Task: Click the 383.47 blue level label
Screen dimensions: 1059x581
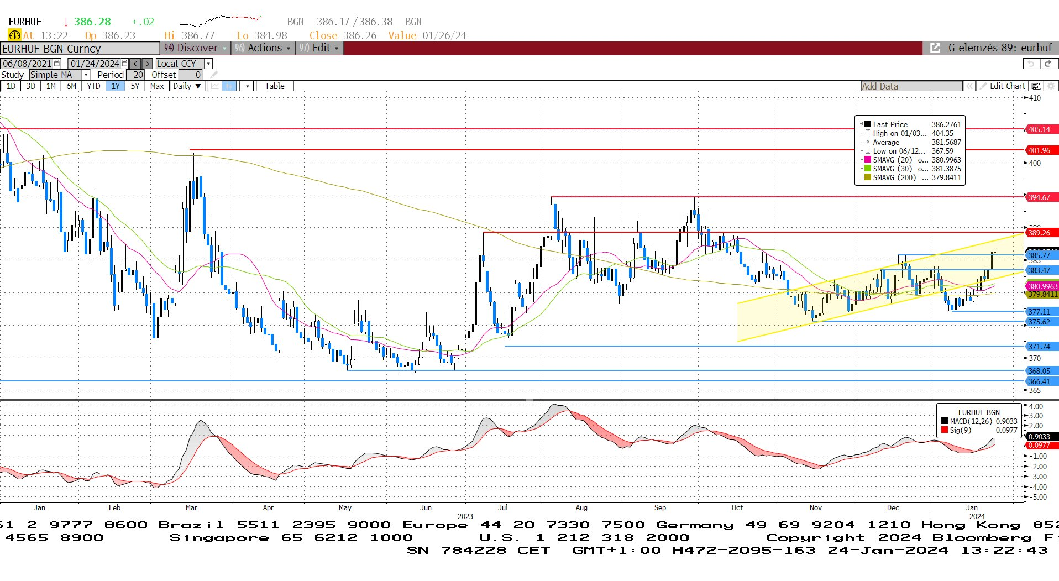Action: (x=1041, y=270)
